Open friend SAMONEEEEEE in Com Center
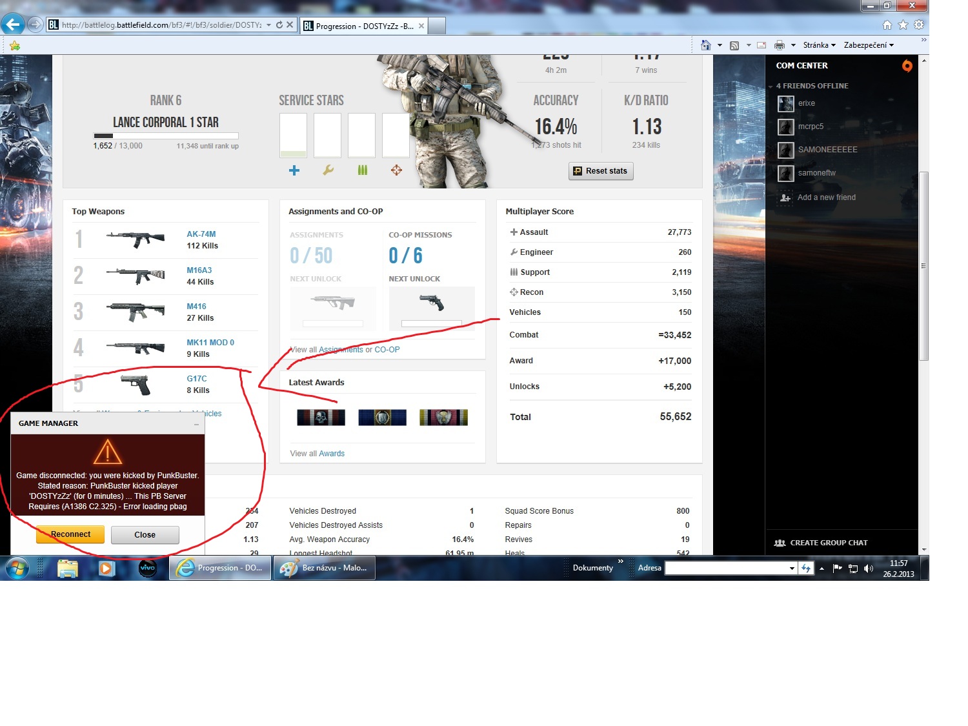Screen dimensions: 968x726 pyautogui.click(x=827, y=150)
